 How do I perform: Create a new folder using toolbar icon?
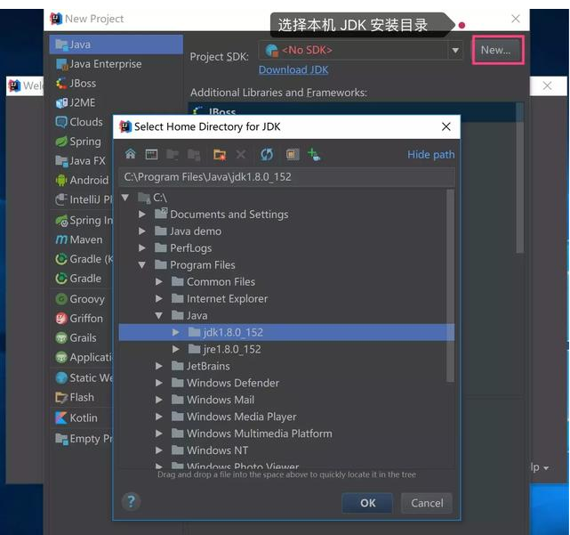[x=220, y=154]
